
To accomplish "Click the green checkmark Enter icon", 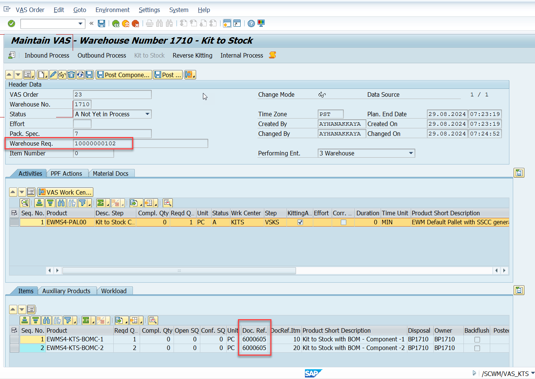I will coord(12,24).
